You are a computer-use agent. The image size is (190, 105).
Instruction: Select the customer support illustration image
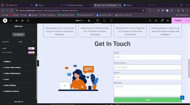click(x=78, y=78)
